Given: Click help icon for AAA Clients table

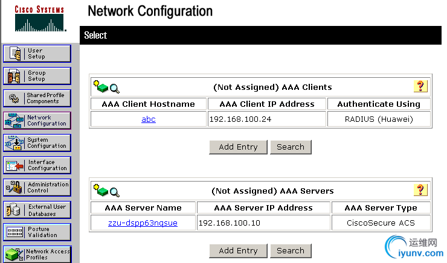Looking at the screenshot, I should (x=420, y=86).
